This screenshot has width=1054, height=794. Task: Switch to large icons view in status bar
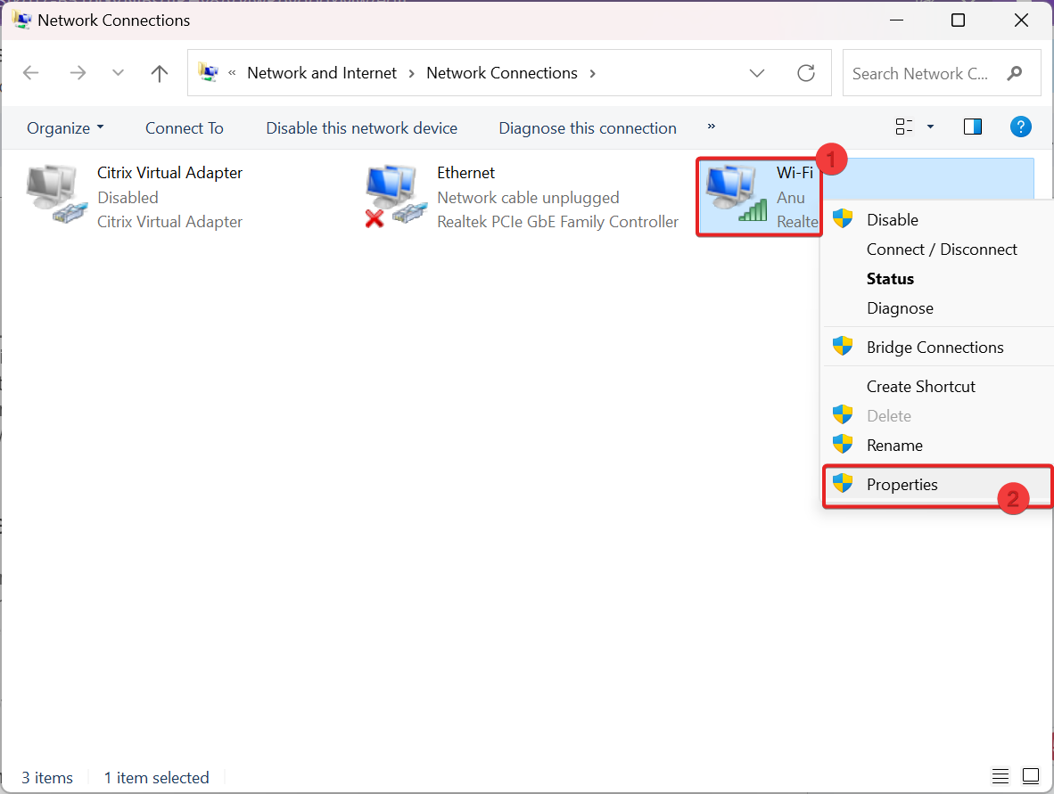click(x=1031, y=776)
